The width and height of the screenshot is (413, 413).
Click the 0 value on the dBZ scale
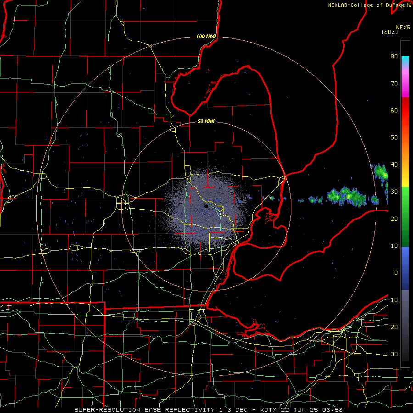point(396,273)
